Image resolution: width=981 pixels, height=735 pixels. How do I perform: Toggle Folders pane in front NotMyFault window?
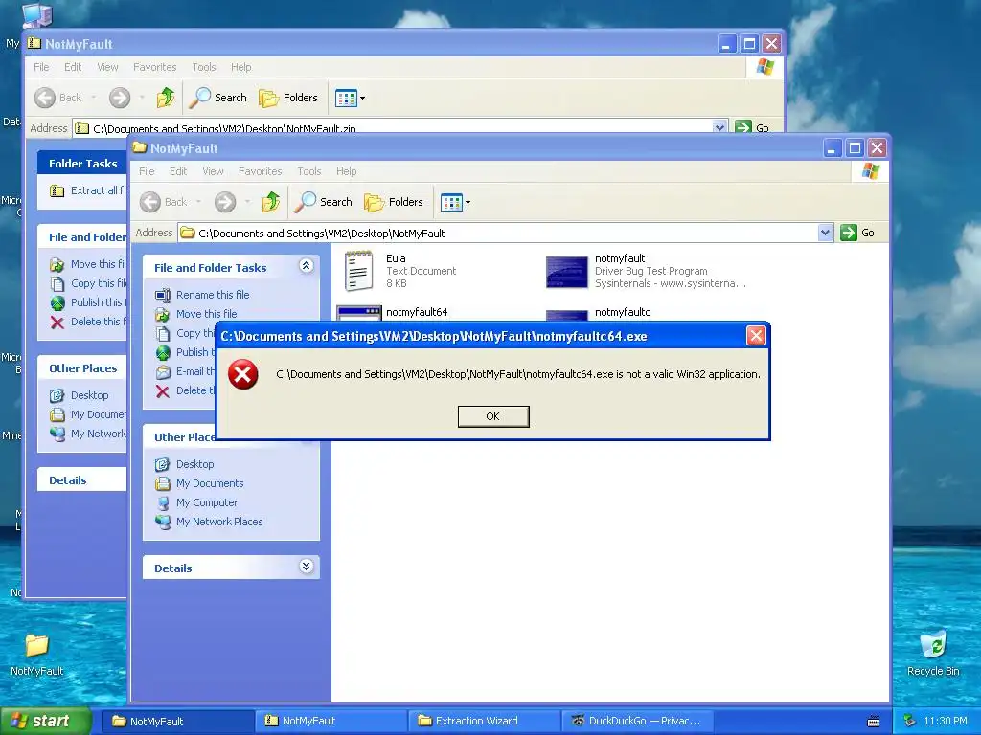coord(394,202)
